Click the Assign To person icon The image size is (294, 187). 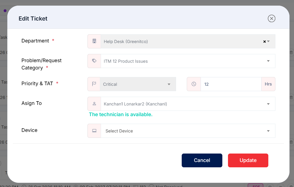[x=94, y=104]
